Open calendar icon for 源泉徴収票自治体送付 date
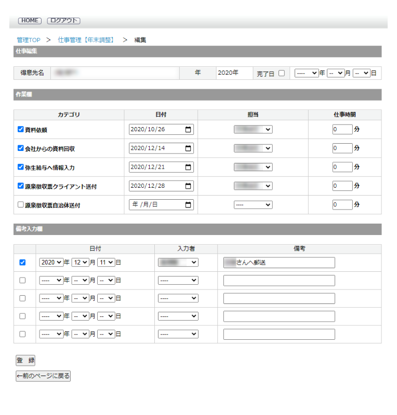 (188, 204)
